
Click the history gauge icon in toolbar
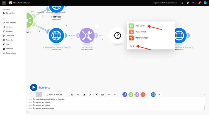click(108, 94)
